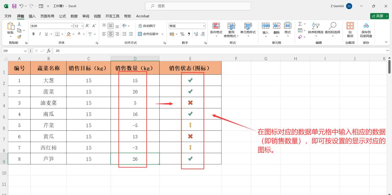Open the 文件 File menu
This screenshot has height=195, width=392.
(x=8, y=16)
